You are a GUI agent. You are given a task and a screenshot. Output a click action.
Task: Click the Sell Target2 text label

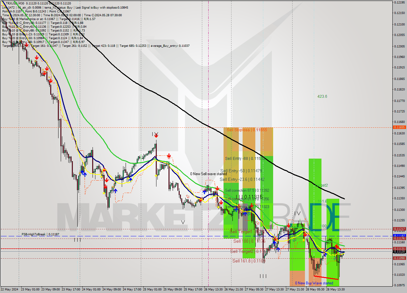click(241, 251)
